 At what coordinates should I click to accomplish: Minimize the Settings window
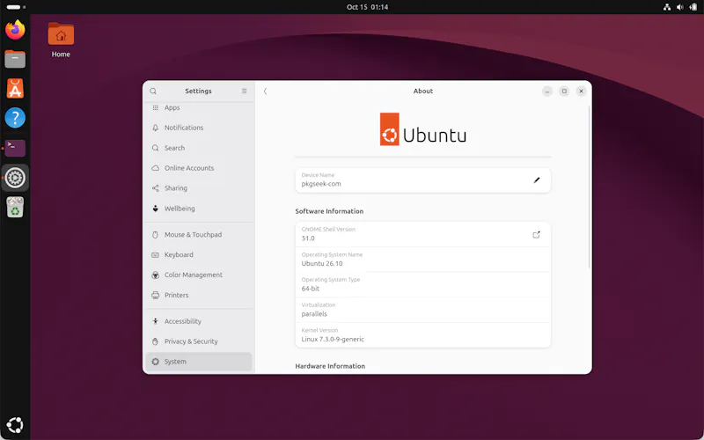click(546, 92)
